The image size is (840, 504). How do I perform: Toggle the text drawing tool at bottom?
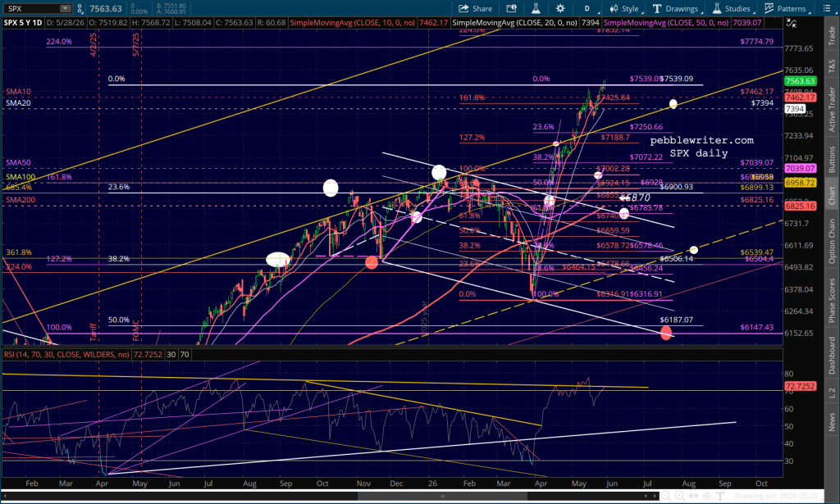720,496
